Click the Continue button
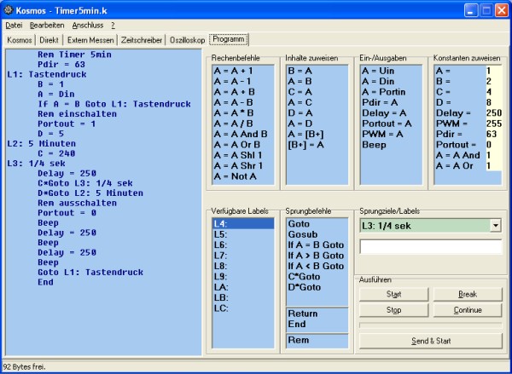The width and height of the screenshot is (512, 374). [x=467, y=310]
